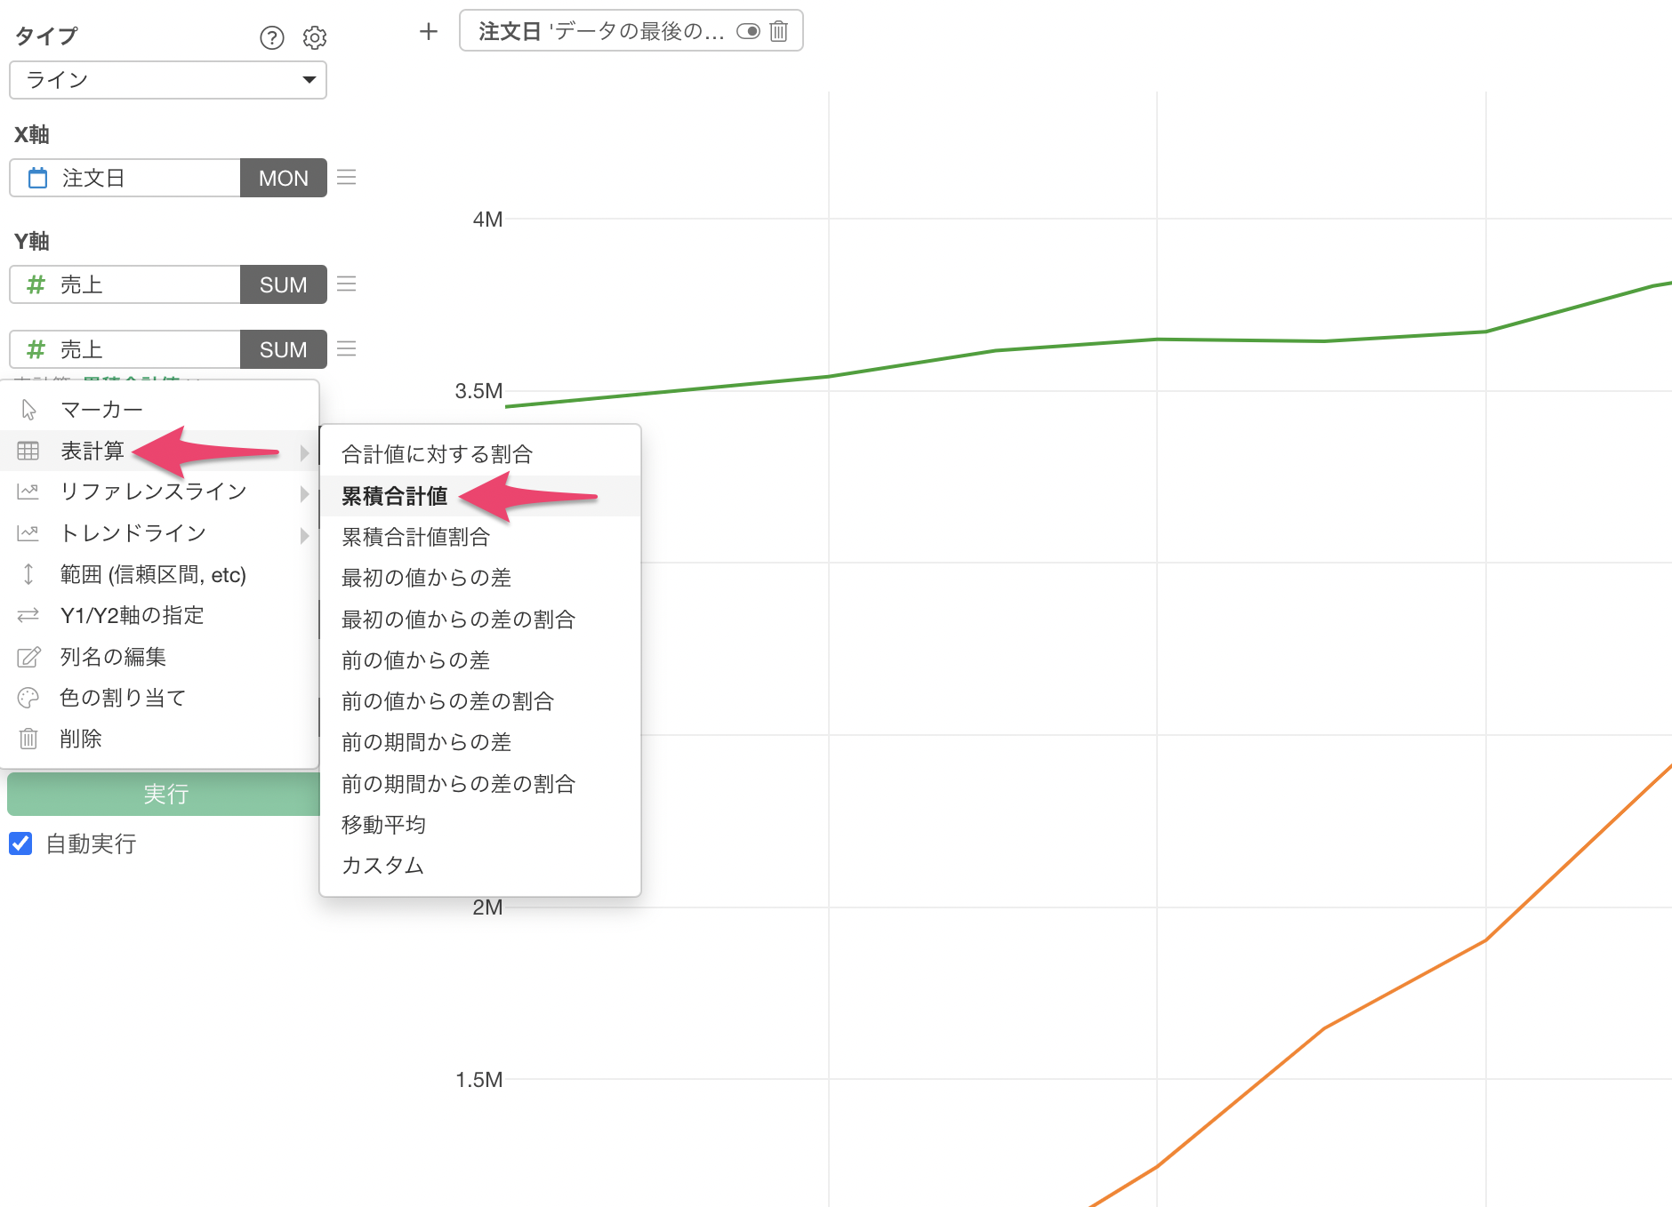1672x1207 pixels.
Task: Select 前の値からの差の割合 calculation
Action: (x=480, y=701)
